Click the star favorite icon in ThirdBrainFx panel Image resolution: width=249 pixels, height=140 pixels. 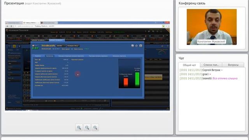click(137, 46)
